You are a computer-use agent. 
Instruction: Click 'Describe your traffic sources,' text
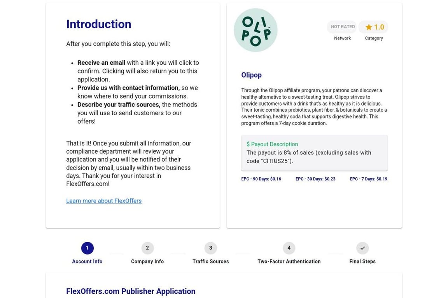point(119,105)
